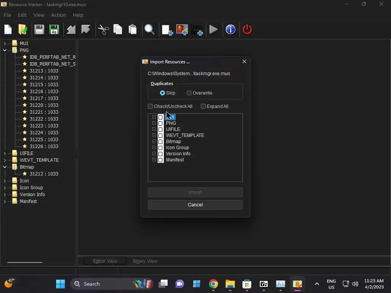This screenshot has width=391, height=293.
Task: Click the blue Info toolbar icon
Action: pos(230,30)
